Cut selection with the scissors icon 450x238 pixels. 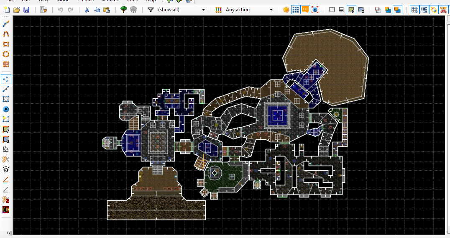(87, 10)
